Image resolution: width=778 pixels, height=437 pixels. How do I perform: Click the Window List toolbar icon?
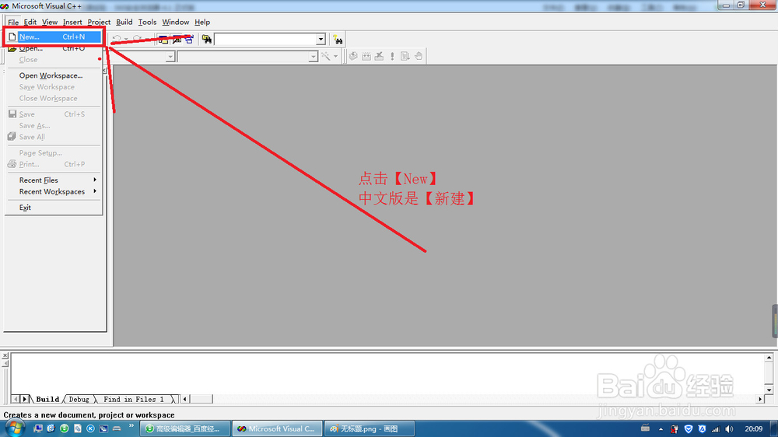[189, 40]
